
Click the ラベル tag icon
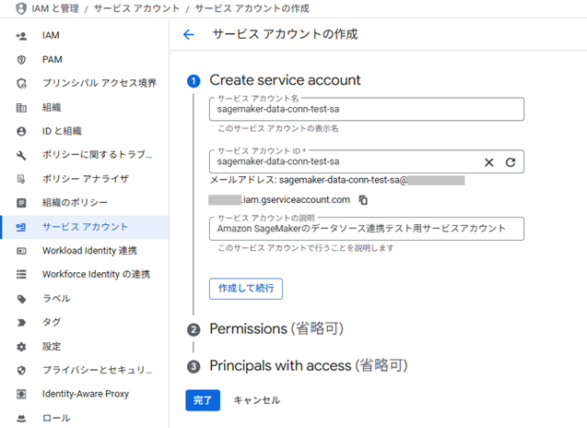click(x=21, y=299)
